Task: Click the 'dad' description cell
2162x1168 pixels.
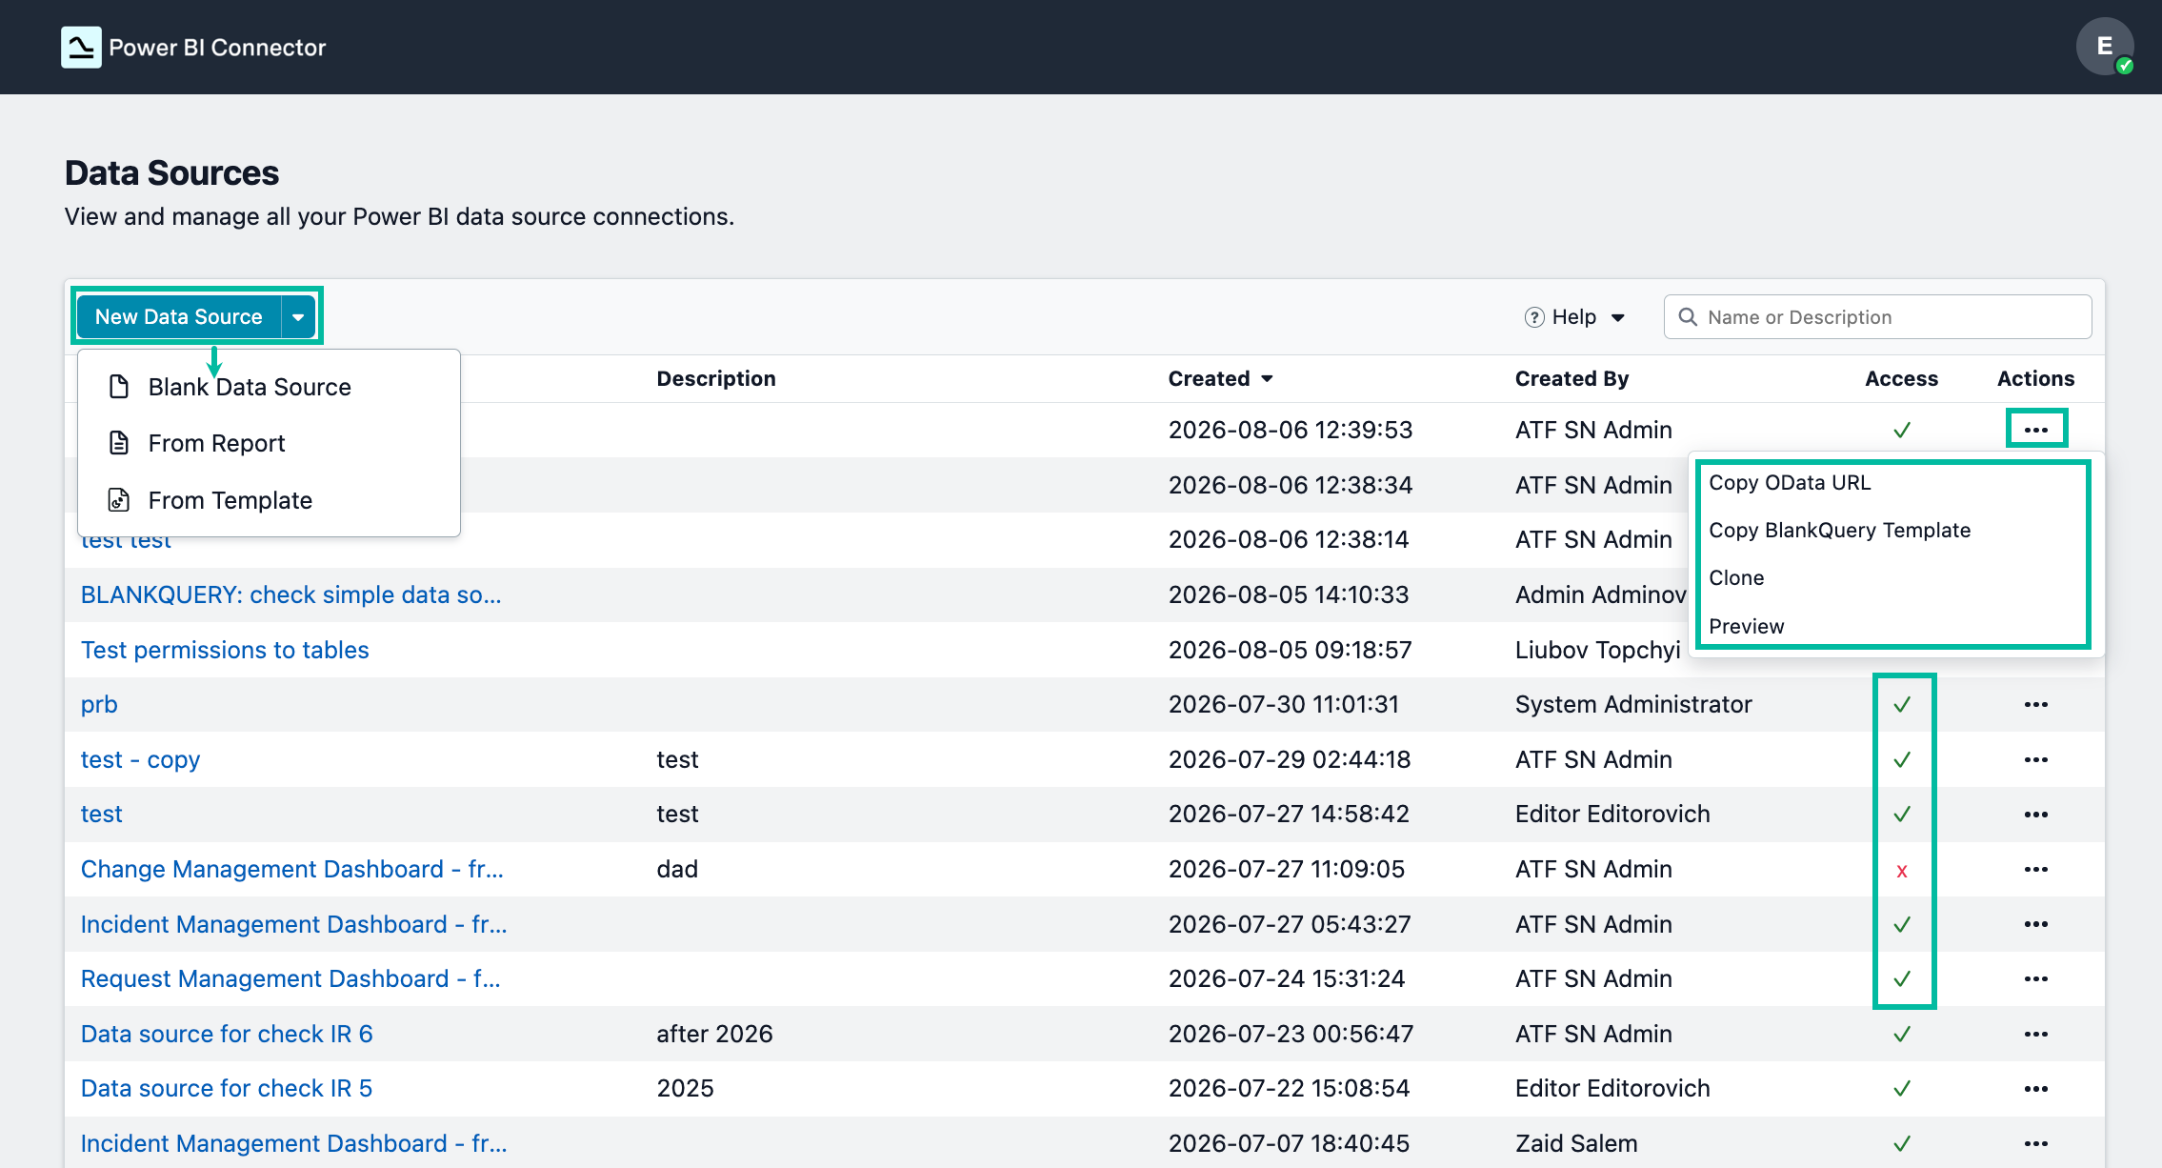Action: (677, 869)
